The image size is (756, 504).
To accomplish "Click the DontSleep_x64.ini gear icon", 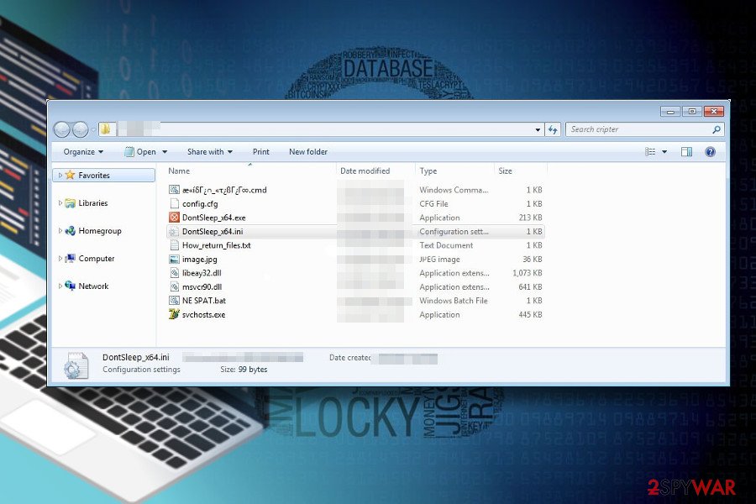I will pos(174,232).
